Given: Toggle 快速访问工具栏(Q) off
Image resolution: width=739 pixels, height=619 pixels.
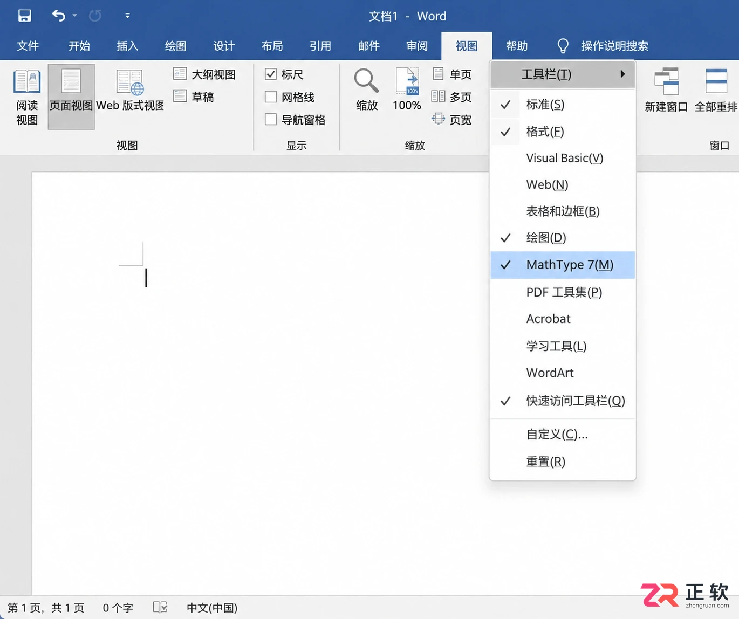Looking at the screenshot, I should [563, 401].
